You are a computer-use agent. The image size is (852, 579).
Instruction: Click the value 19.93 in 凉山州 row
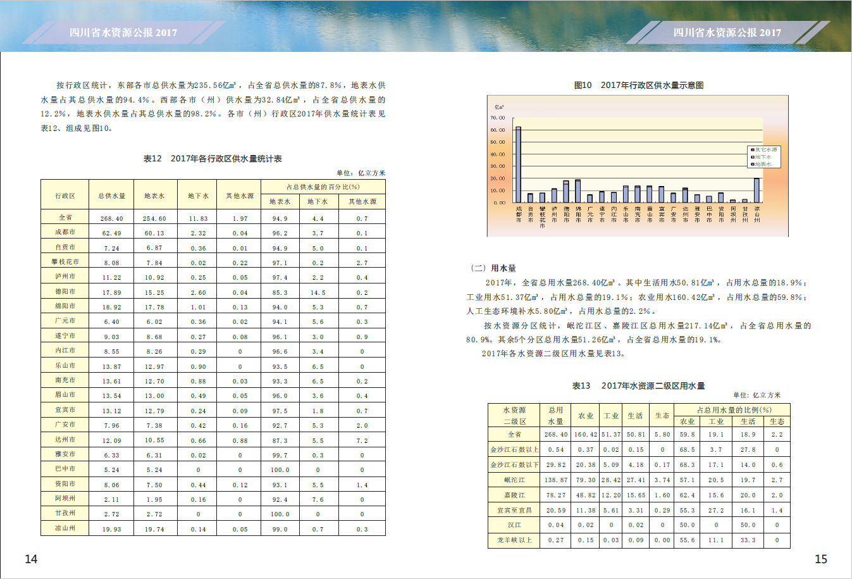(x=112, y=530)
